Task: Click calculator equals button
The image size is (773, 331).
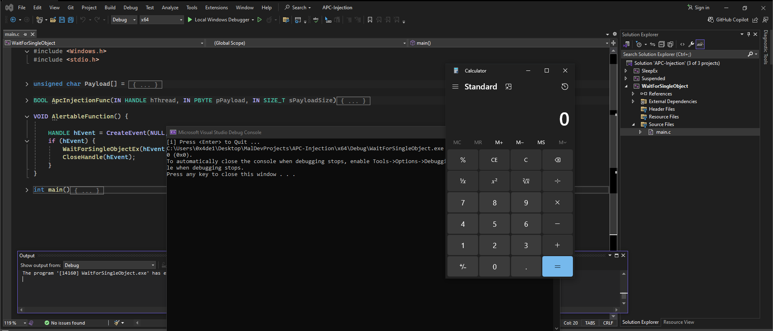Action: (x=558, y=266)
